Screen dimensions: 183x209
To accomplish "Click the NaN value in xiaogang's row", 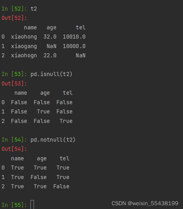I will 52,46.
